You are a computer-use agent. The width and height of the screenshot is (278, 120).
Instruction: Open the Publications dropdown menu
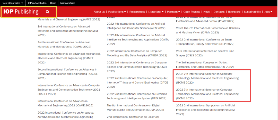tap(117, 12)
